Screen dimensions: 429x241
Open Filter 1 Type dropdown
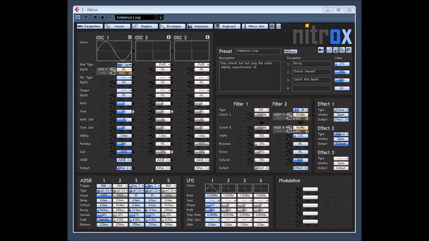261,110
